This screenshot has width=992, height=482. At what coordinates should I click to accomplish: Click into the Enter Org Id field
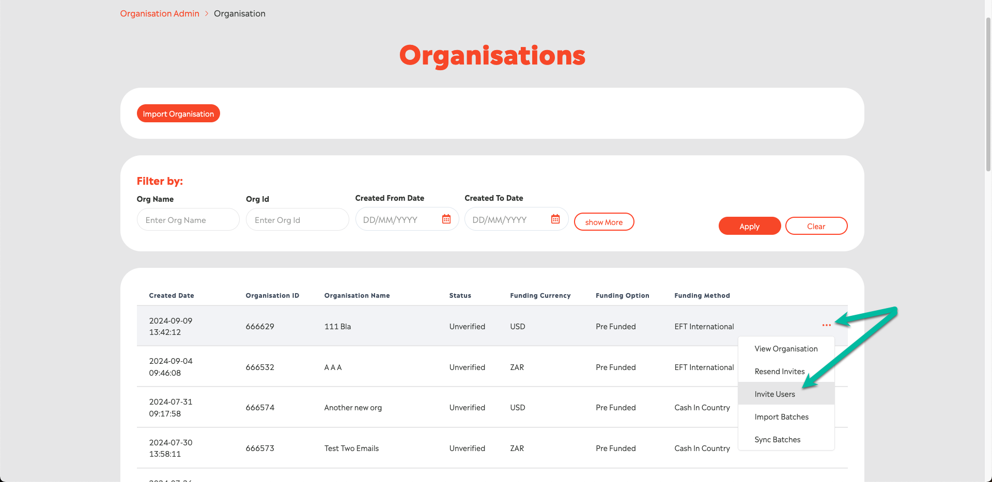coord(297,220)
